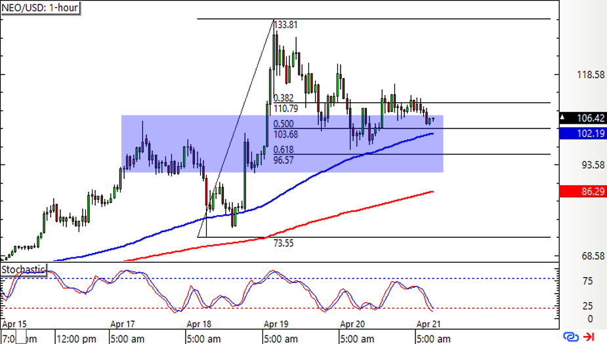The width and height of the screenshot is (607, 344).
Task: Click the 0.382 Fibonacci level label
Action: point(283,98)
